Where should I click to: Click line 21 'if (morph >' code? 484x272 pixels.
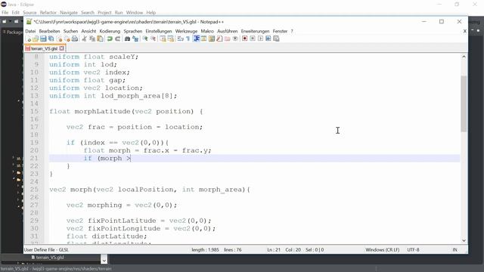[x=107, y=158]
